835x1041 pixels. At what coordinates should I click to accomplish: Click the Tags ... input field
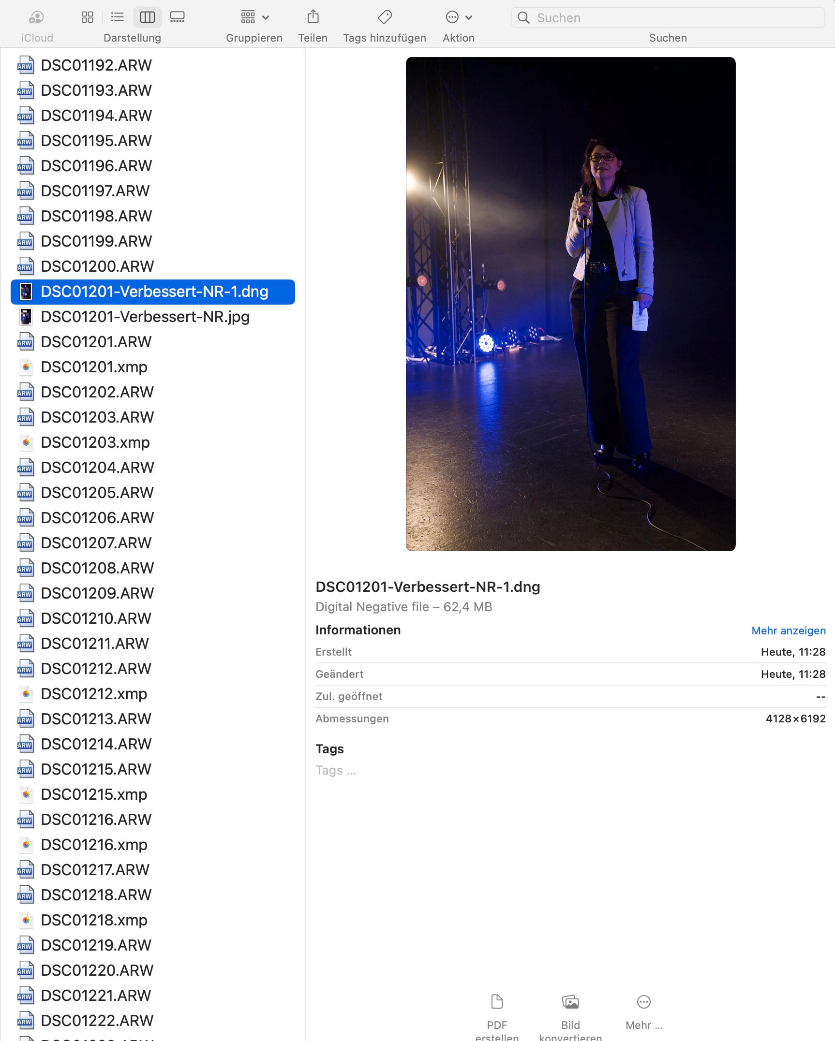point(336,770)
